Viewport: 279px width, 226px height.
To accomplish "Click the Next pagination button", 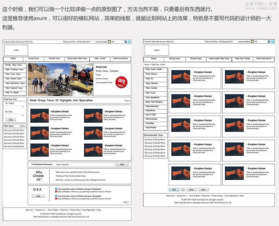I will [x=191, y=190].
